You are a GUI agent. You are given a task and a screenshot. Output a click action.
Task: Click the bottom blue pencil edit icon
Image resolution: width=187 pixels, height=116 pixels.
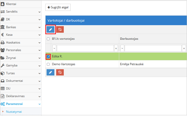tap(51, 72)
